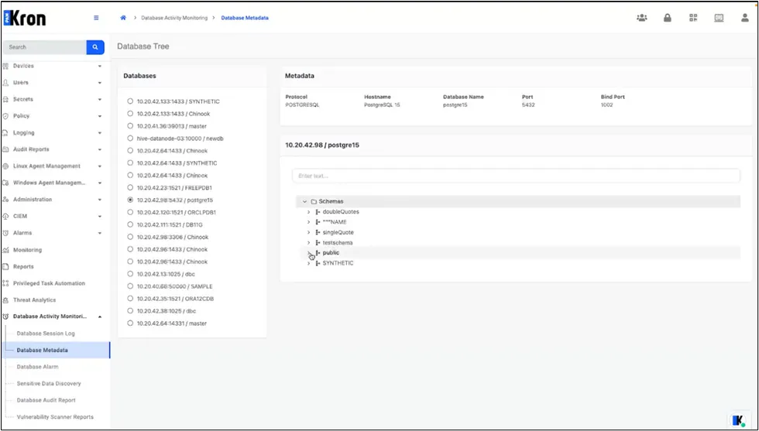Open the Privileged Task Automation label
Viewport: 759px width, 431px height.
pos(49,283)
